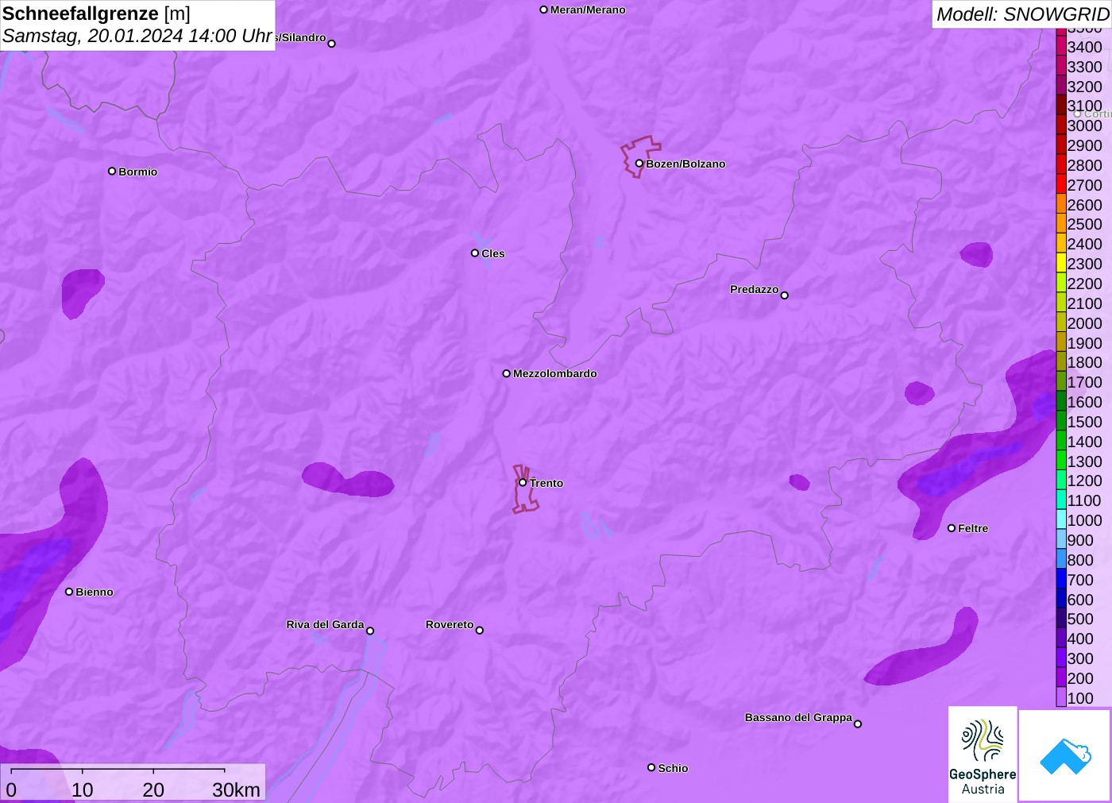Click the Bolzano city outline
Image resolution: width=1112 pixels, height=803 pixels.
point(640,156)
